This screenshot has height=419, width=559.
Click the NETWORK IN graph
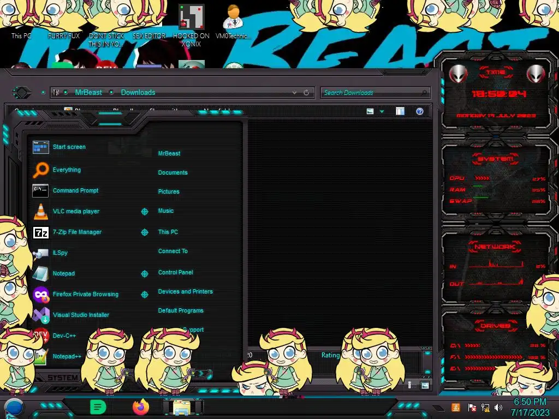[x=497, y=265]
